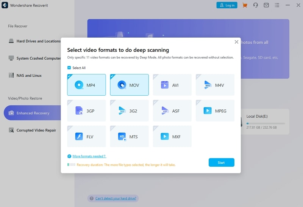Toggle the Select All checkbox
303x207 pixels.
pyautogui.click(x=69, y=68)
